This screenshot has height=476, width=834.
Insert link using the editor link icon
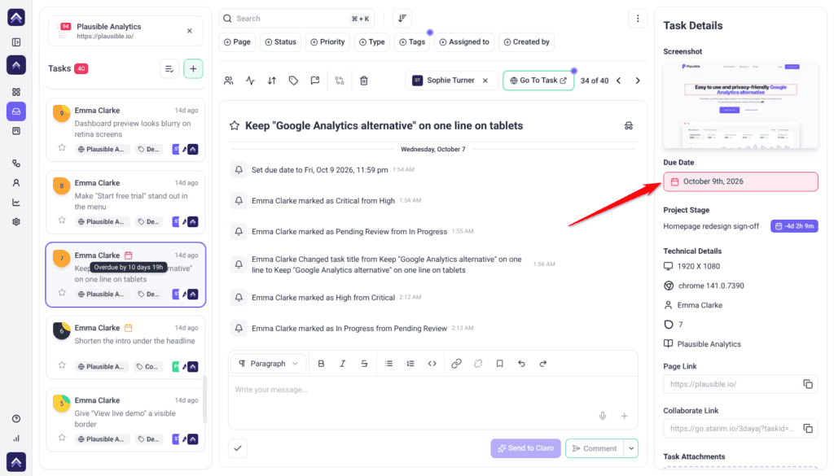click(456, 364)
